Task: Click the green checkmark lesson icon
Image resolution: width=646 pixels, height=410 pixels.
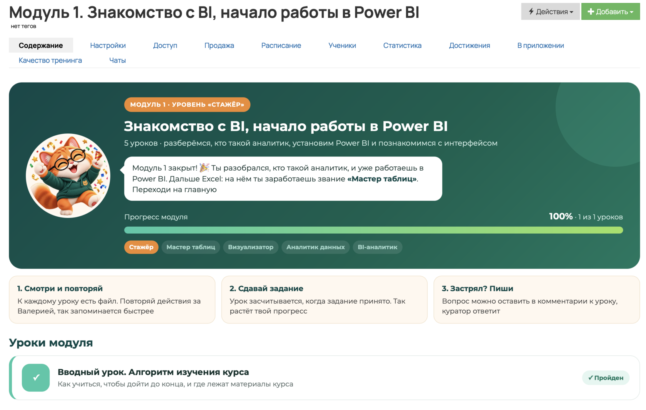Action: [x=36, y=378]
